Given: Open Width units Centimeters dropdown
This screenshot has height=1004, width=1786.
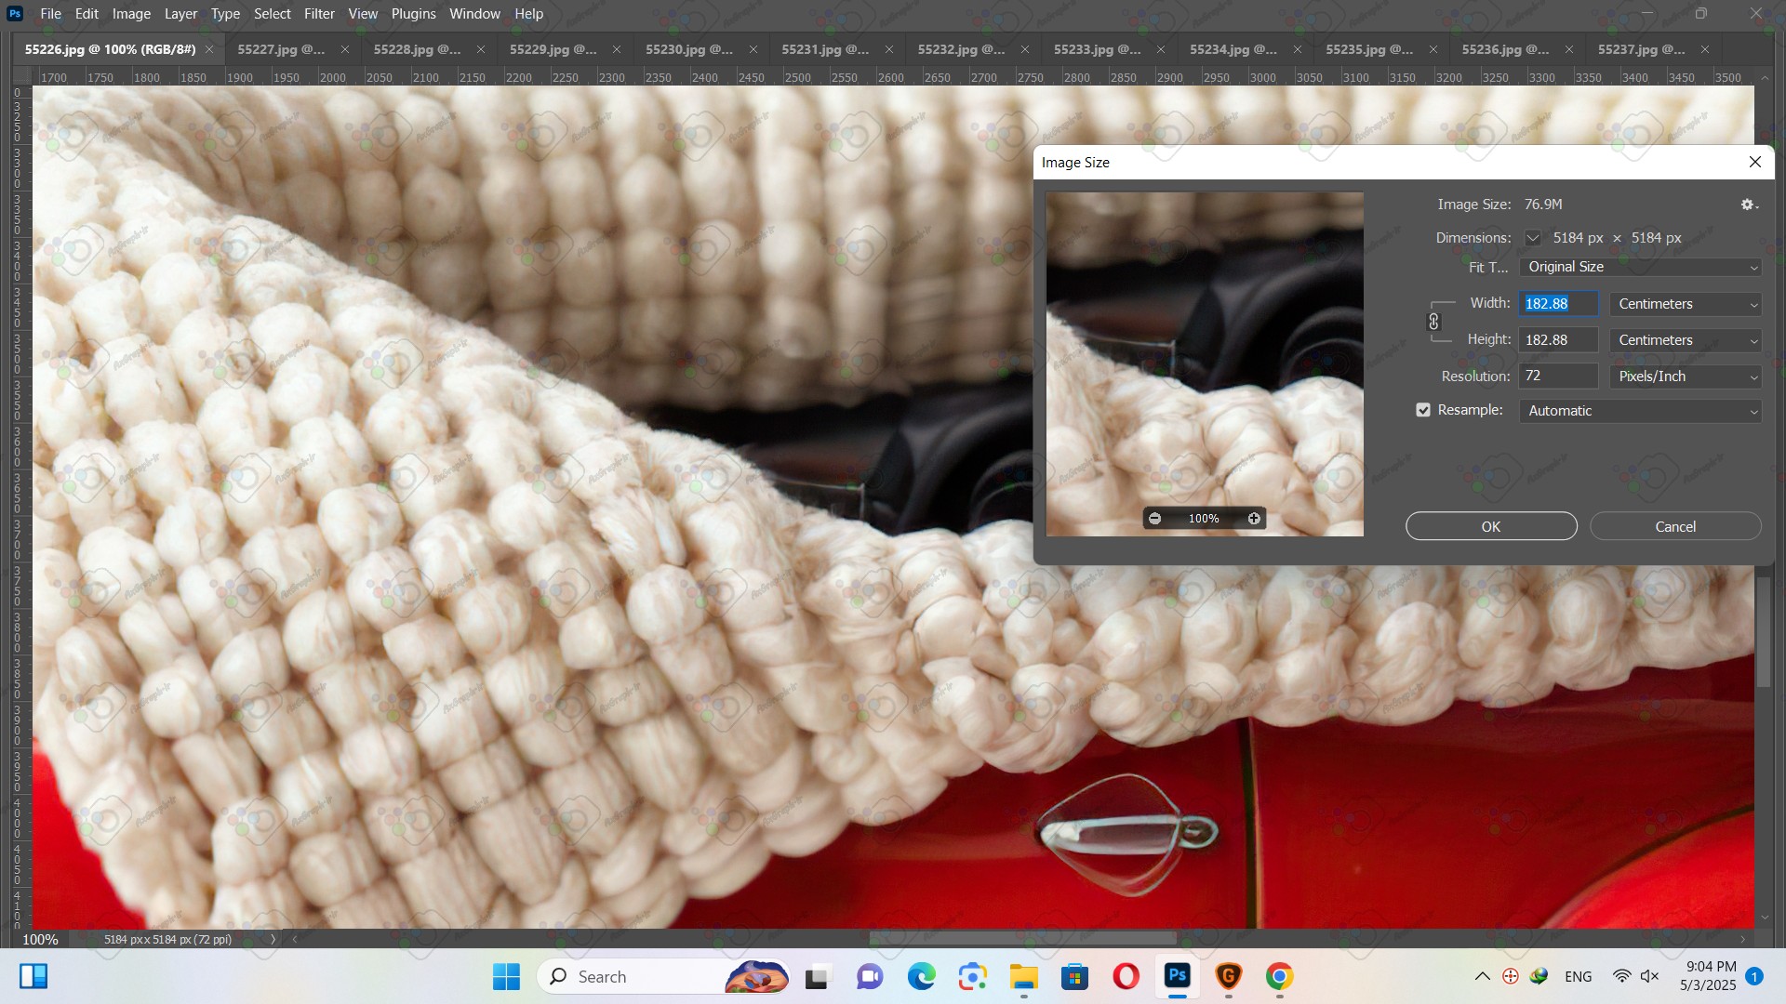Looking at the screenshot, I should (1686, 304).
